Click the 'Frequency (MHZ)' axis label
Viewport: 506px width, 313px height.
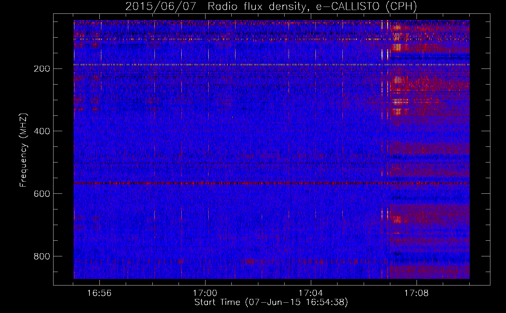(23, 150)
